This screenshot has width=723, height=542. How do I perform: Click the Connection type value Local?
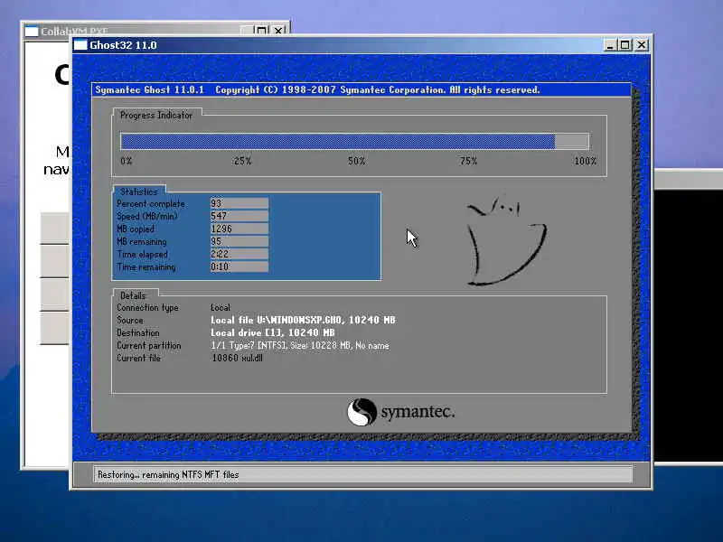(220, 307)
